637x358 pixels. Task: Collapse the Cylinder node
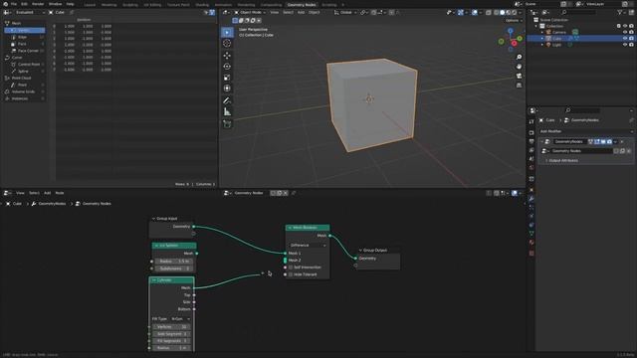154,280
